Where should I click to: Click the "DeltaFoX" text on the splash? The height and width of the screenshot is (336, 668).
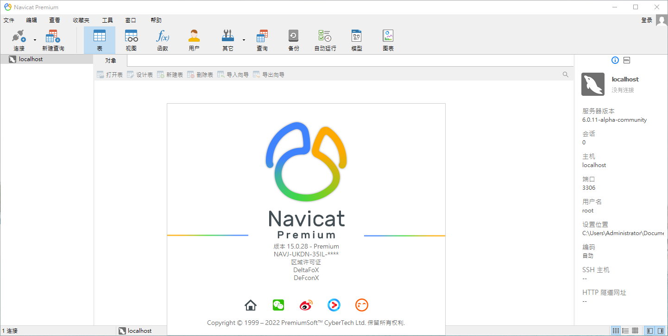[x=306, y=270]
